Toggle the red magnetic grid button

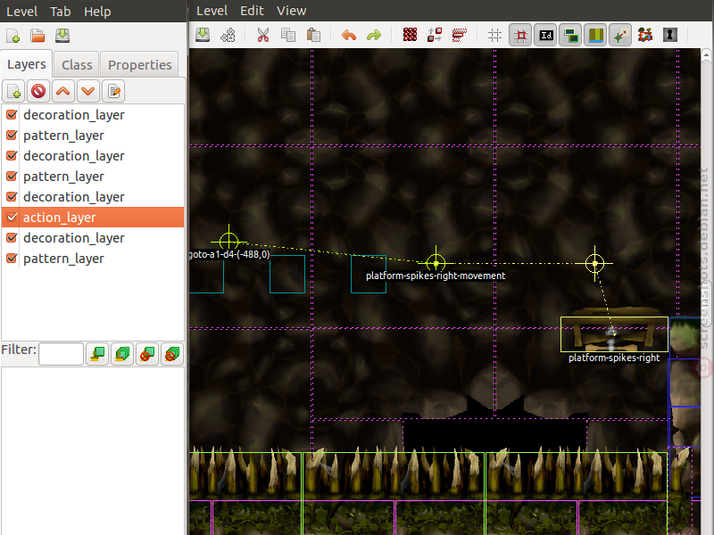pyautogui.click(x=520, y=35)
